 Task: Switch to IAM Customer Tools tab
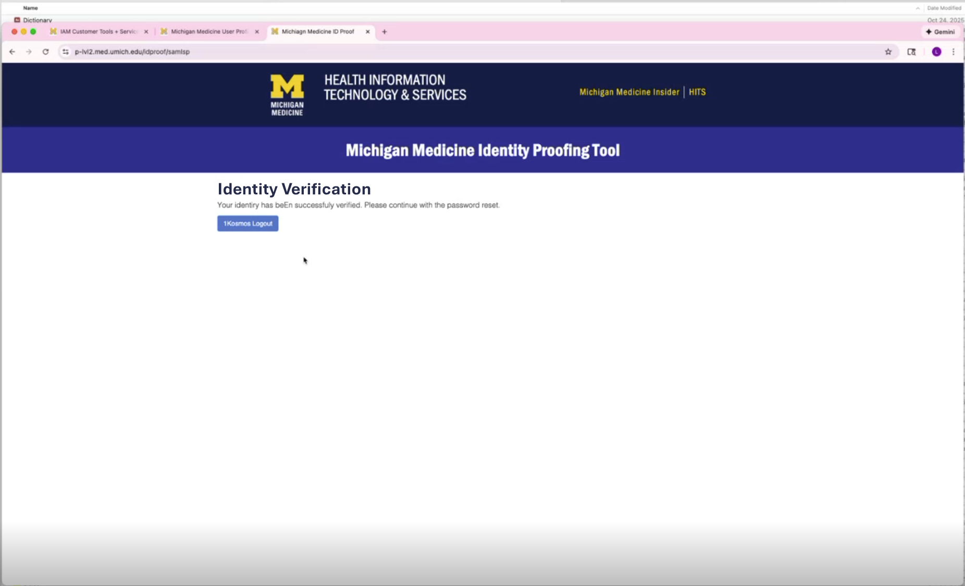(97, 32)
